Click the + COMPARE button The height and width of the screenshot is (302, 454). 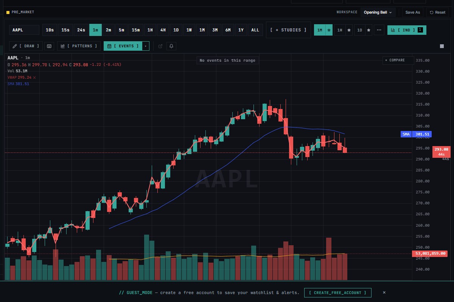(x=398, y=60)
